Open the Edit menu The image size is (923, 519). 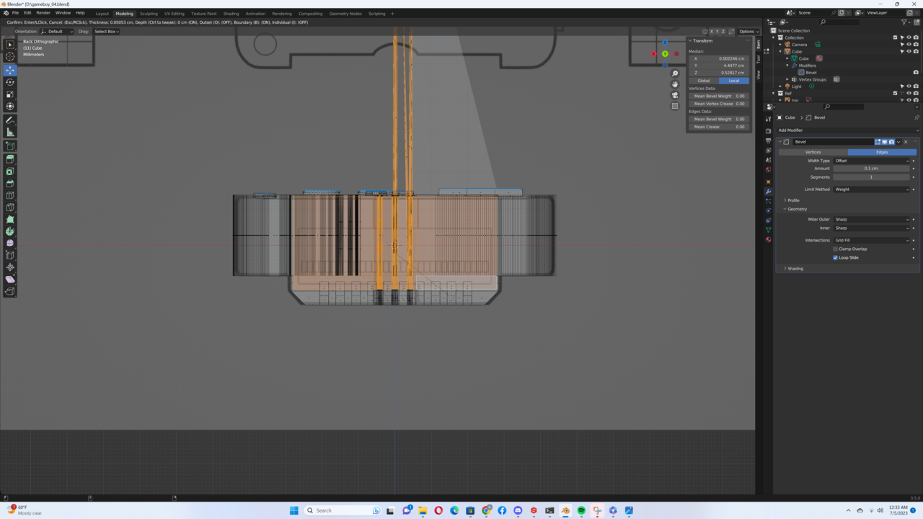point(27,12)
